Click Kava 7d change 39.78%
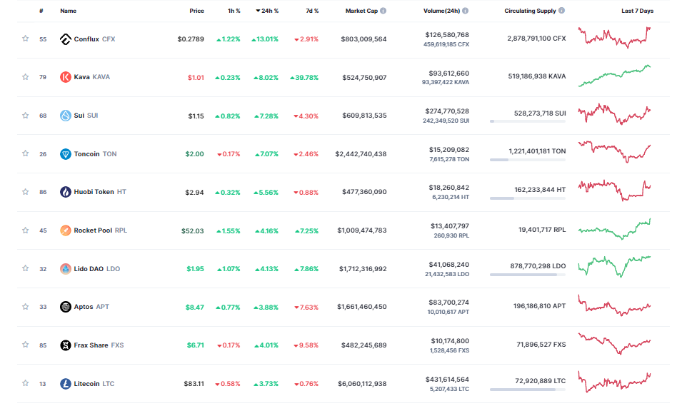682x406 pixels. (x=304, y=77)
